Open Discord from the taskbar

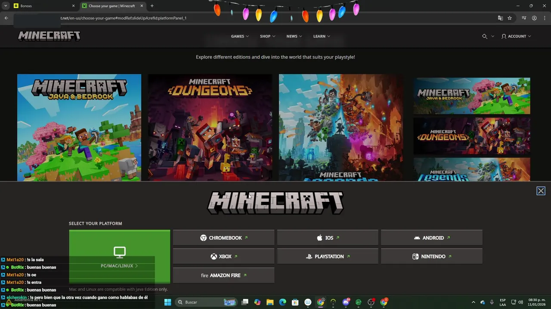[x=346, y=302]
